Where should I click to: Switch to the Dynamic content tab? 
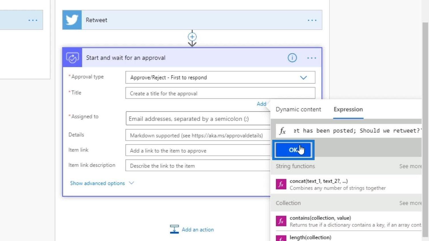click(298, 109)
